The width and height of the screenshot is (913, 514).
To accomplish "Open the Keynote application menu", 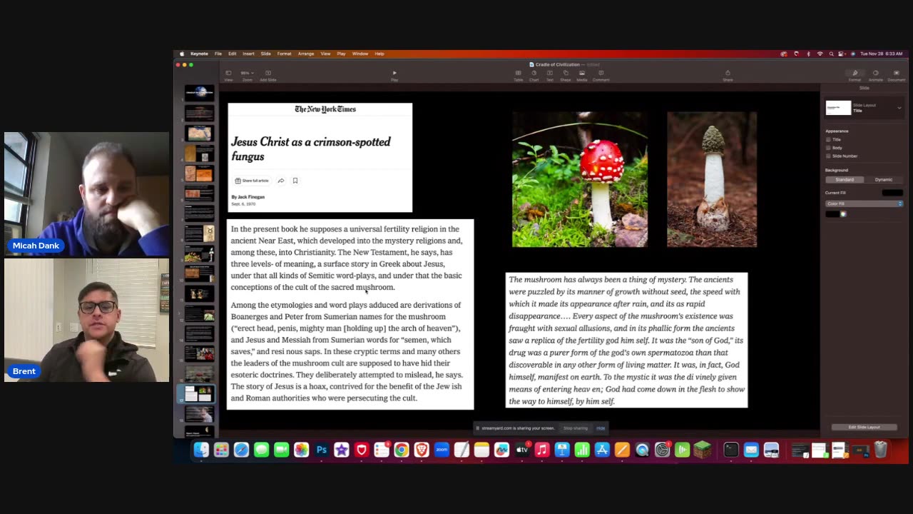I will point(199,54).
